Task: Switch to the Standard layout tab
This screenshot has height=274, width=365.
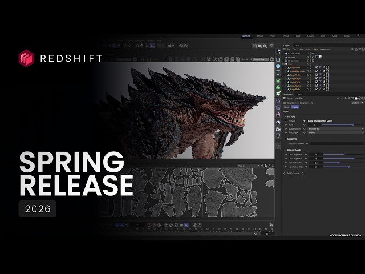Action: pyautogui.click(x=246, y=36)
